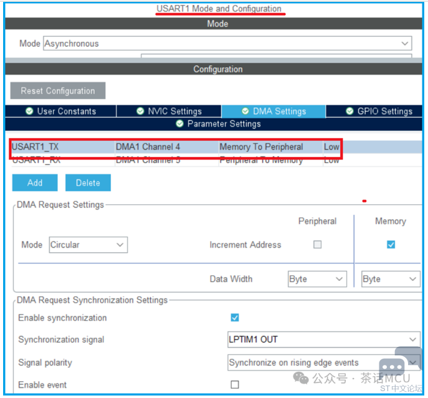This screenshot has width=428, height=398.
Task: Open the USART1 Mode dropdown set to Asynchronous
Action: 227,43
